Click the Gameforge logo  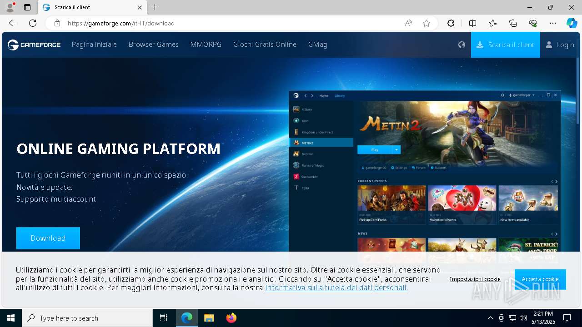pos(34,45)
